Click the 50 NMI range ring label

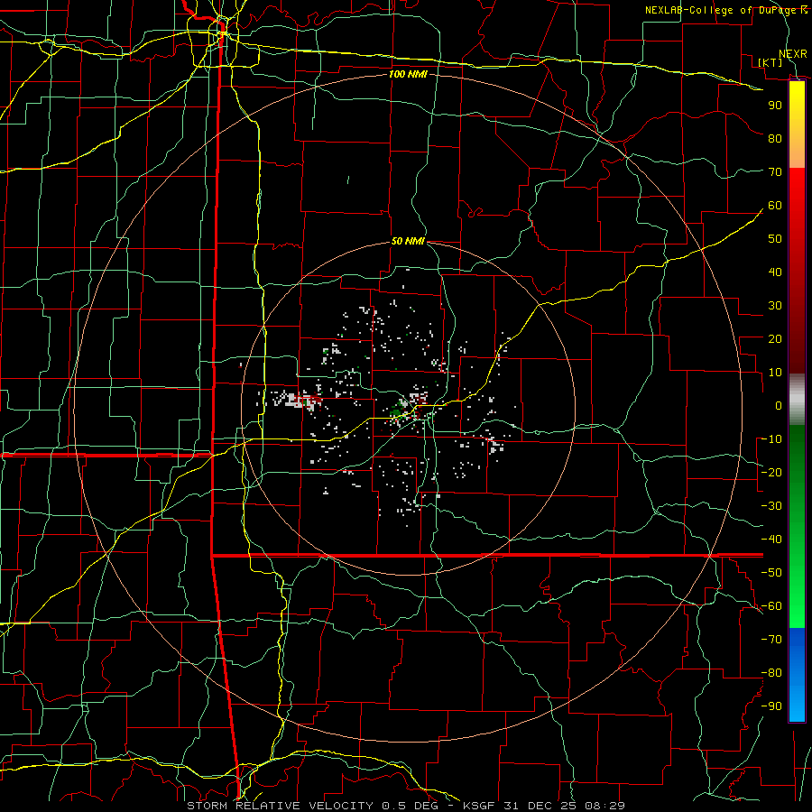(408, 241)
